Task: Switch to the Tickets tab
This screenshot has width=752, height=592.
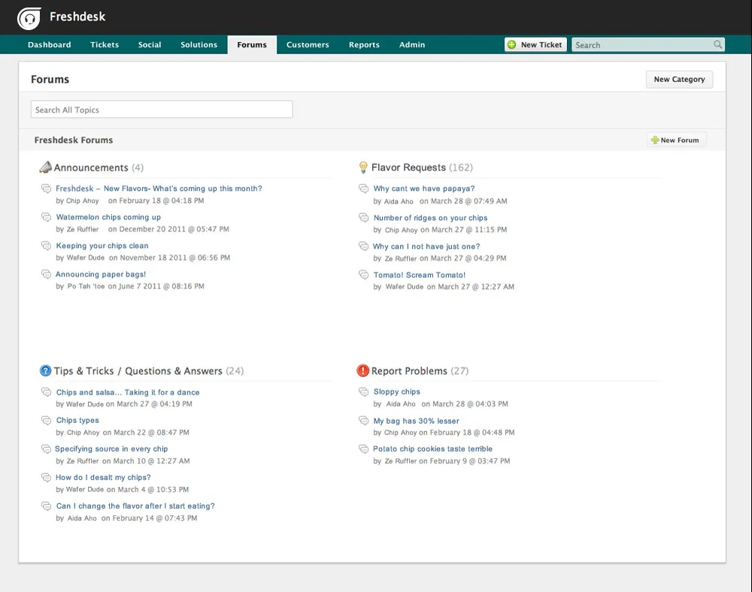Action: click(x=104, y=44)
